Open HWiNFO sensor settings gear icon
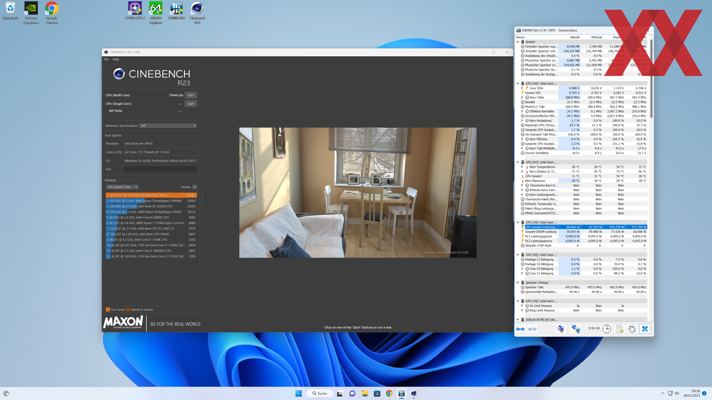The height and width of the screenshot is (400, 712). coord(632,329)
